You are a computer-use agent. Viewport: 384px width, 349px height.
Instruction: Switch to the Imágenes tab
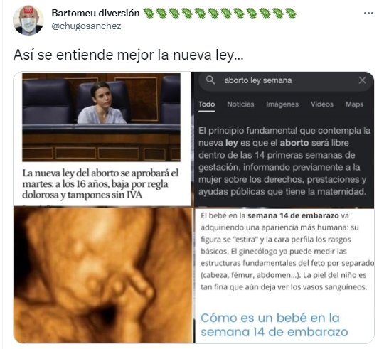tap(282, 104)
